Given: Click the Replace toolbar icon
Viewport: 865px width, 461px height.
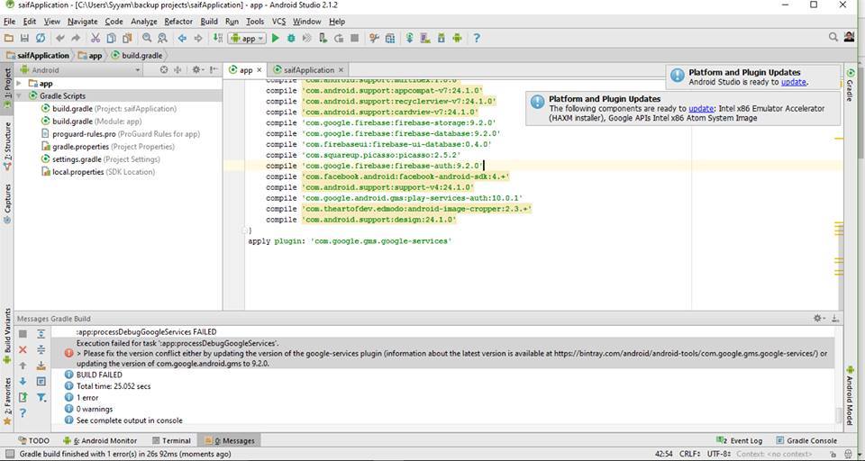Looking at the screenshot, I should 163,38.
